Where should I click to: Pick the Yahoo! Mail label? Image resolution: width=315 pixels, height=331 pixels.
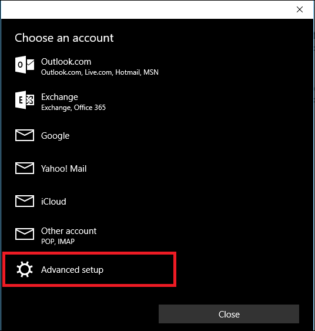pos(63,169)
